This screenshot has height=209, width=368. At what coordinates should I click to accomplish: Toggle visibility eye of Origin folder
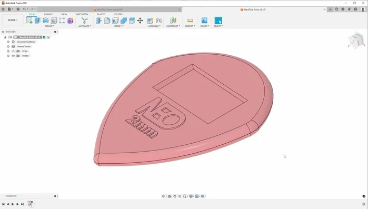13,51
